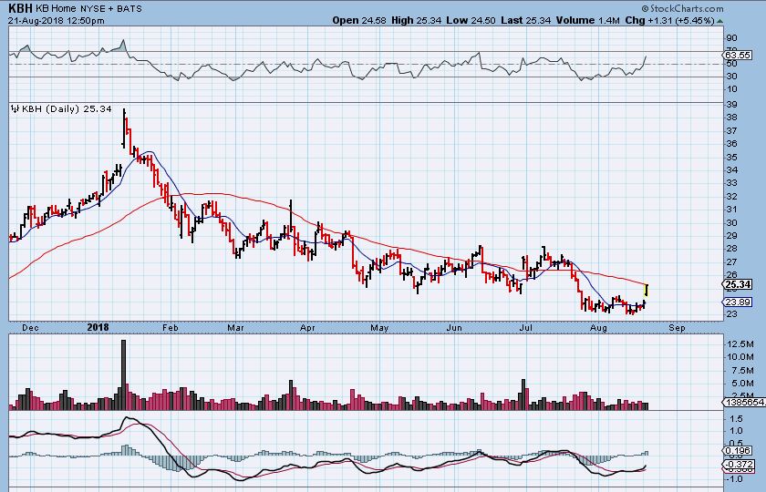Click the "Open 24.58" value

tap(359, 20)
